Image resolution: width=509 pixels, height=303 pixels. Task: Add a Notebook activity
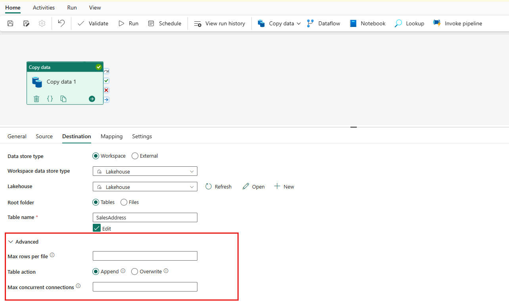pyautogui.click(x=367, y=23)
